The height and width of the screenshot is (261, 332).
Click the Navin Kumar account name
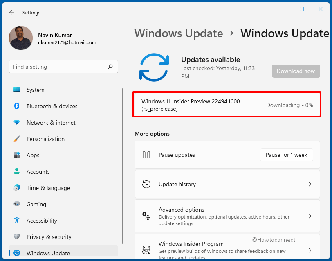pos(55,35)
